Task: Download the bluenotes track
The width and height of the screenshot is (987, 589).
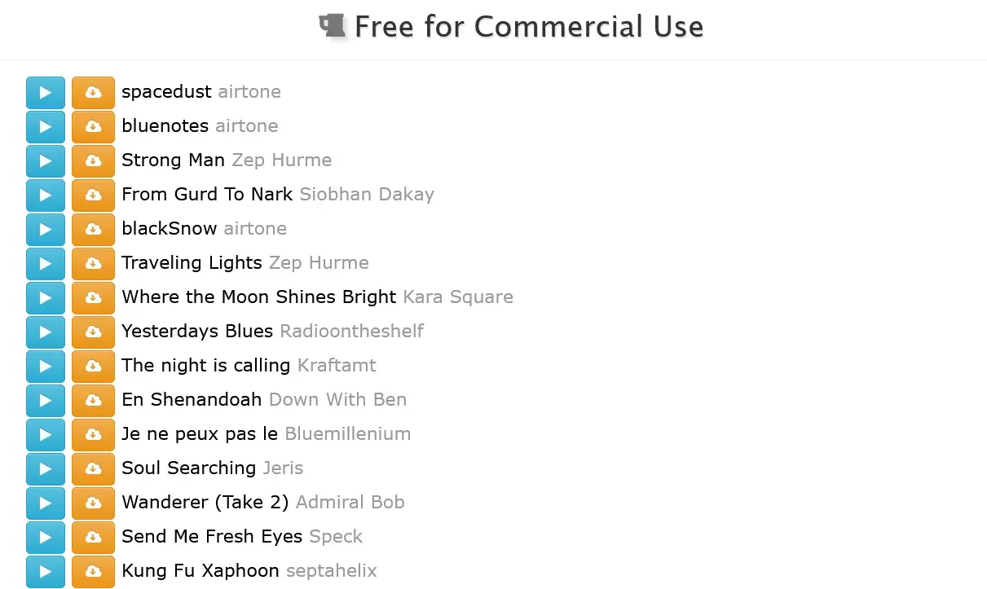Action: click(x=93, y=127)
